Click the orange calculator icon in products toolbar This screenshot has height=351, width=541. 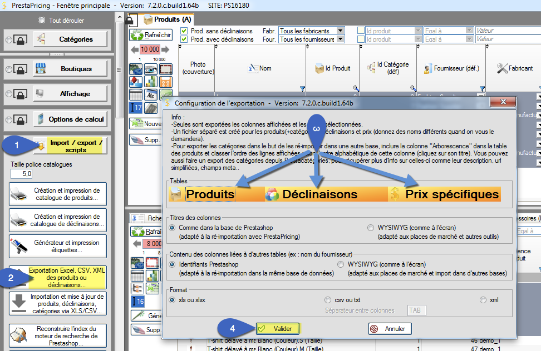pyautogui.click(x=166, y=82)
